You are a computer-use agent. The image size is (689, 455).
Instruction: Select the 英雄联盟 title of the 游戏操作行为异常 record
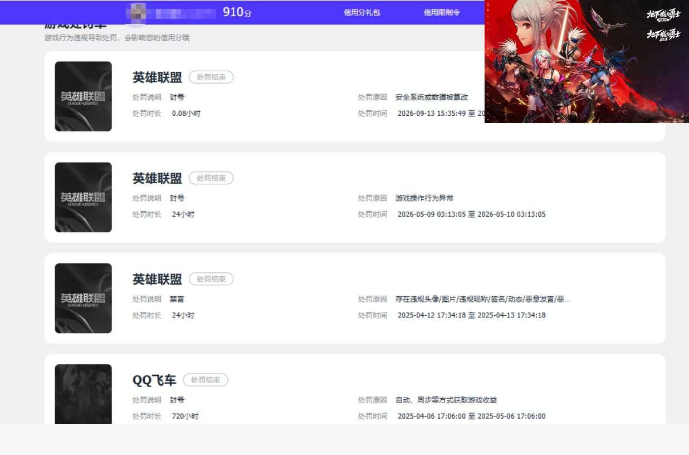click(157, 178)
